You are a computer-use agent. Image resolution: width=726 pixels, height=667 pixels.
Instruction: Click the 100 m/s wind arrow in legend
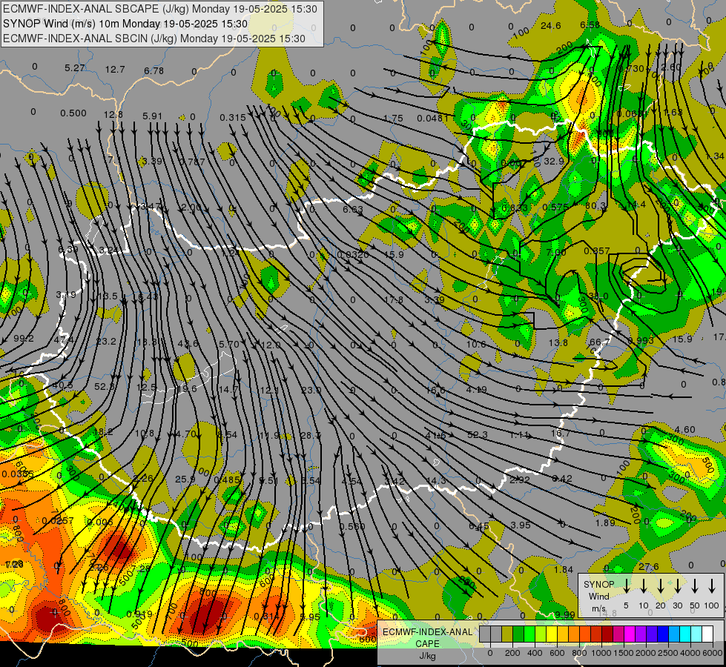pyautogui.click(x=712, y=586)
